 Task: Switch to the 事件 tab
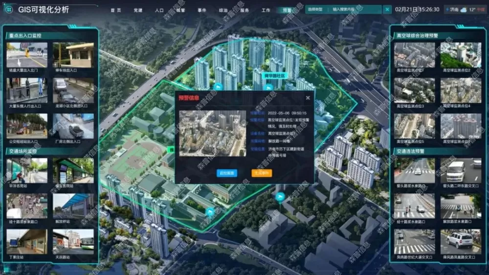(x=201, y=10)
